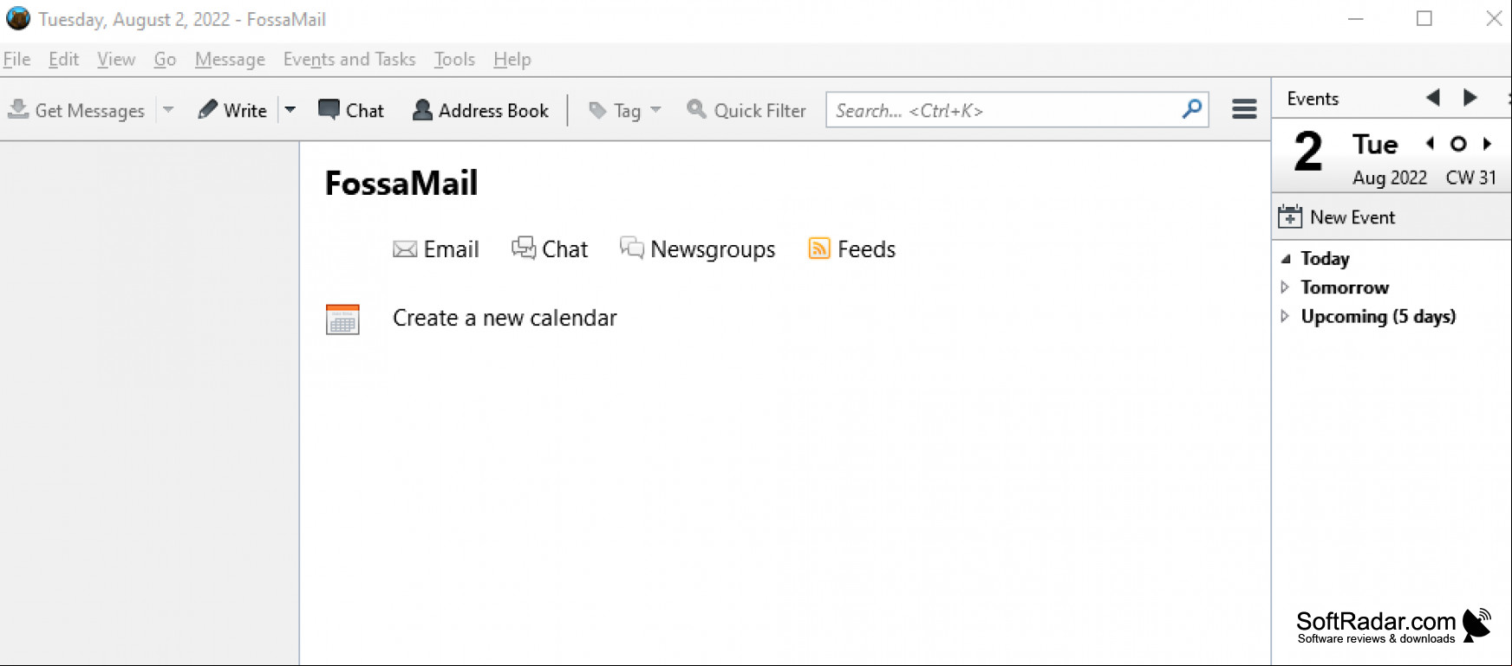Expand the Tag dropdown arrow

coord(655,110)
